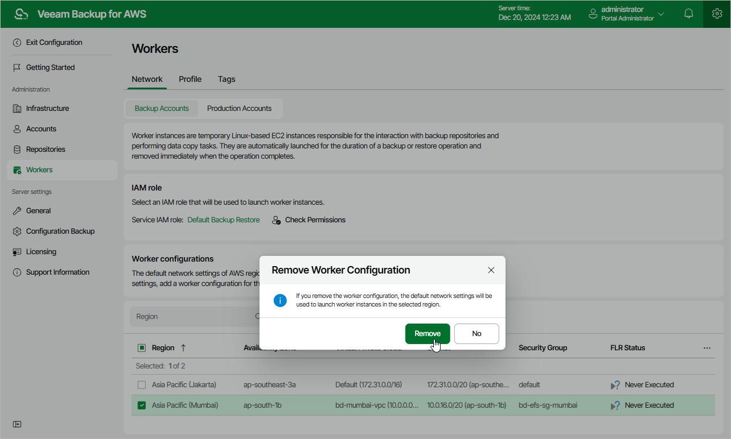731x439 pixels.
Task: Click the Support Information info icon
Action: 17,272
